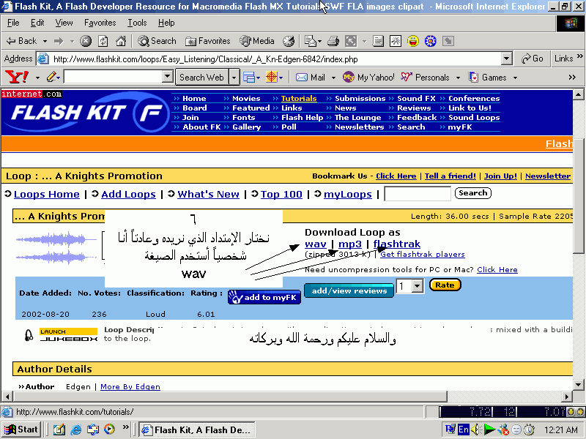Open the History toolbar icon
The width and height of the screenshot is (586, 439).
tap(289, 41)
